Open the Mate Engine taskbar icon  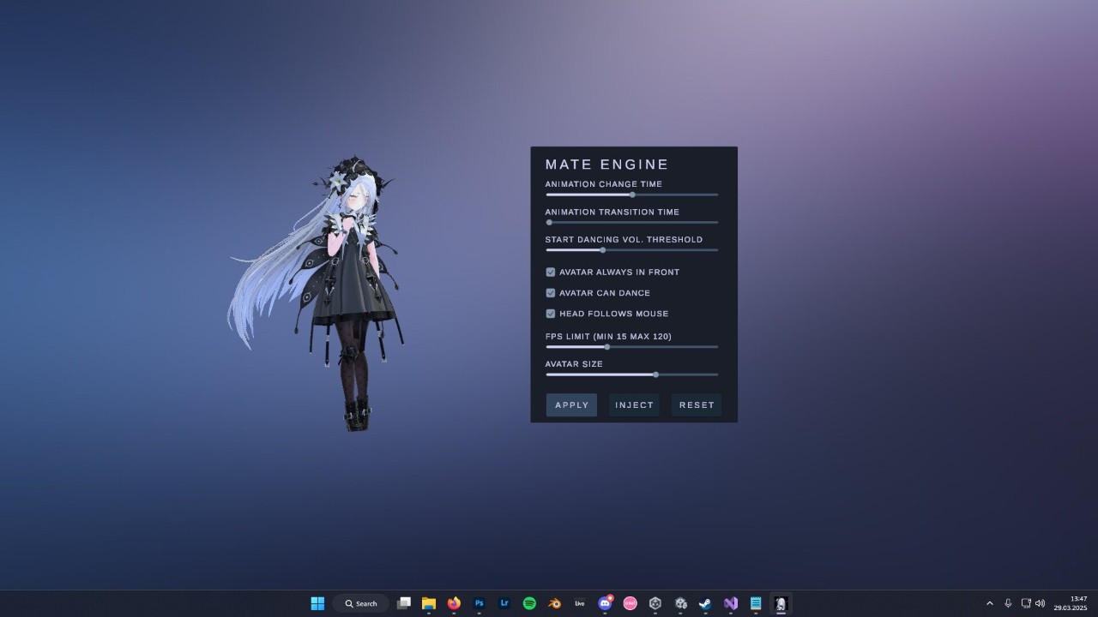(x=781, y=603)
